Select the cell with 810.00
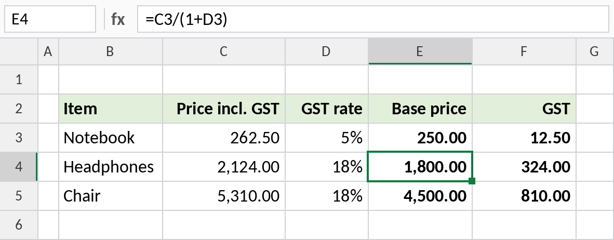The image size is (614, 240). [524, 196]
